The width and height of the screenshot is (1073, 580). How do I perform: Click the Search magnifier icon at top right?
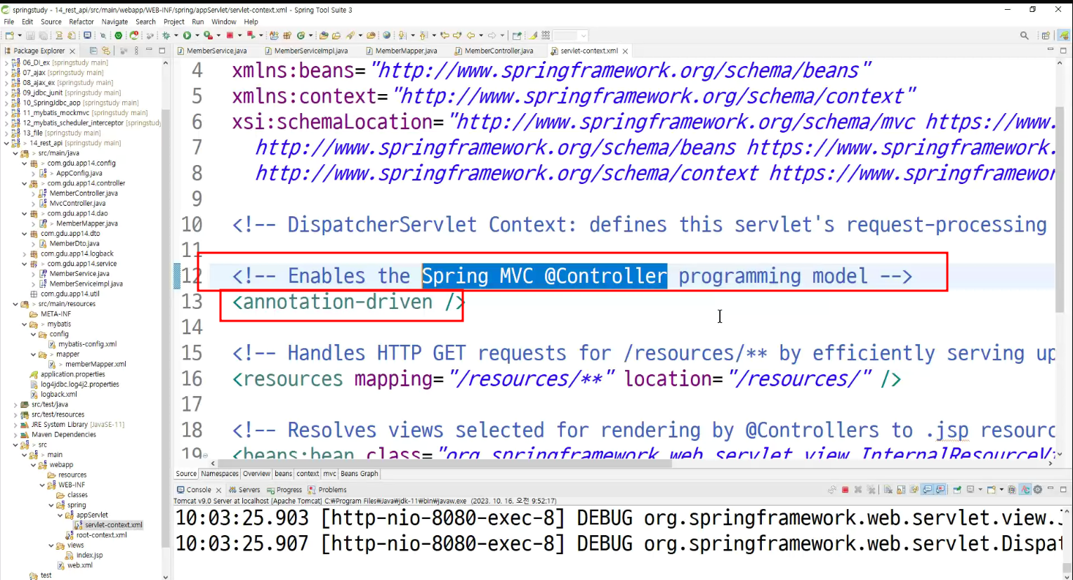[x=1025, y=35]
